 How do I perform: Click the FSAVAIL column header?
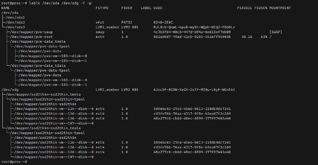[244, 8]
